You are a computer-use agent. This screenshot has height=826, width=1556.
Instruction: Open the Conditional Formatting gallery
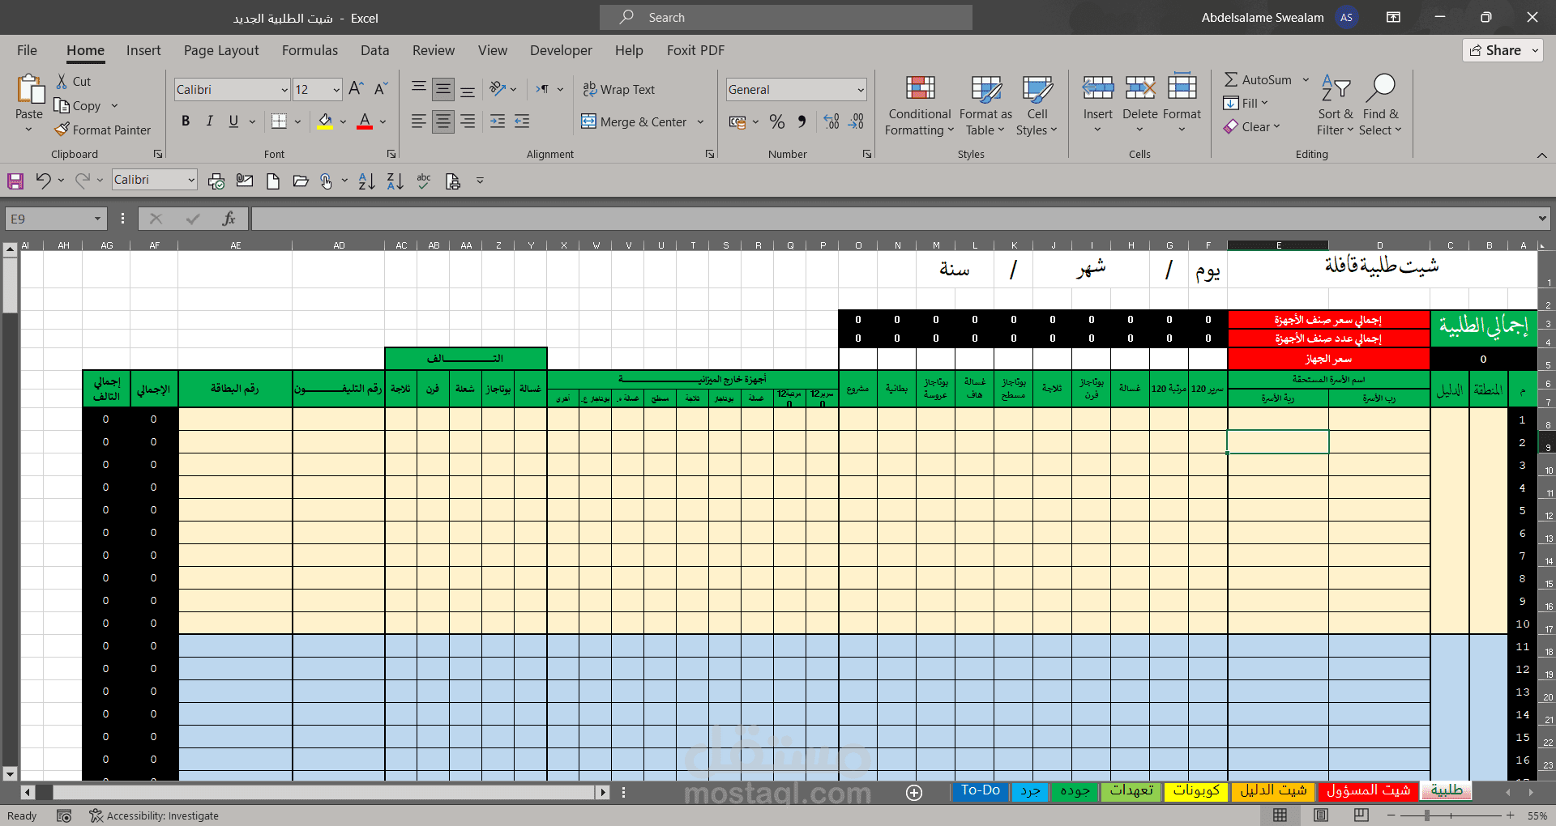click(918, 105)
